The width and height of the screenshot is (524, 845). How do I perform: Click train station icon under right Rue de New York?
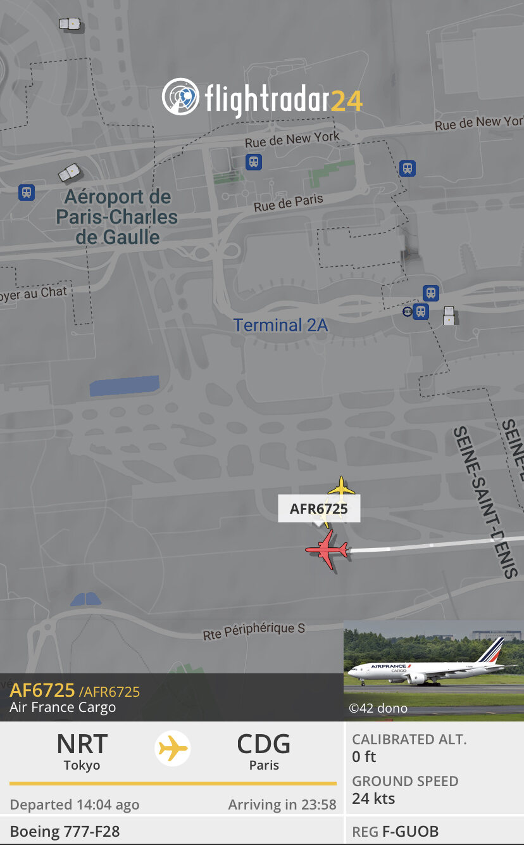[408, 168]
